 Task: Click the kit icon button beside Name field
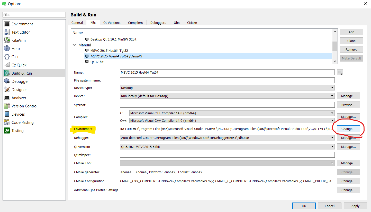pos(340,72)
